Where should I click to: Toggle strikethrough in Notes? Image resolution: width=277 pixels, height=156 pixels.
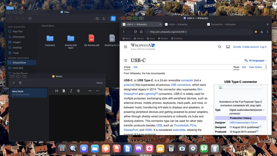click(x=79, y=91)
